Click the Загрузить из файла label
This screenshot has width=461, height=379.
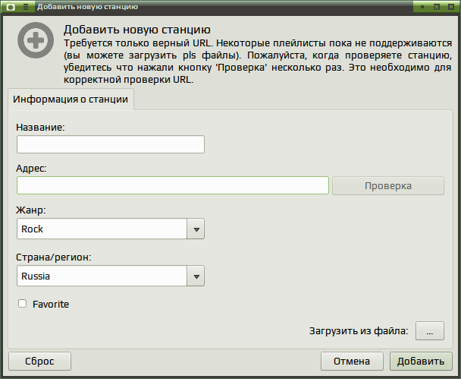click(x=359, y=331)
